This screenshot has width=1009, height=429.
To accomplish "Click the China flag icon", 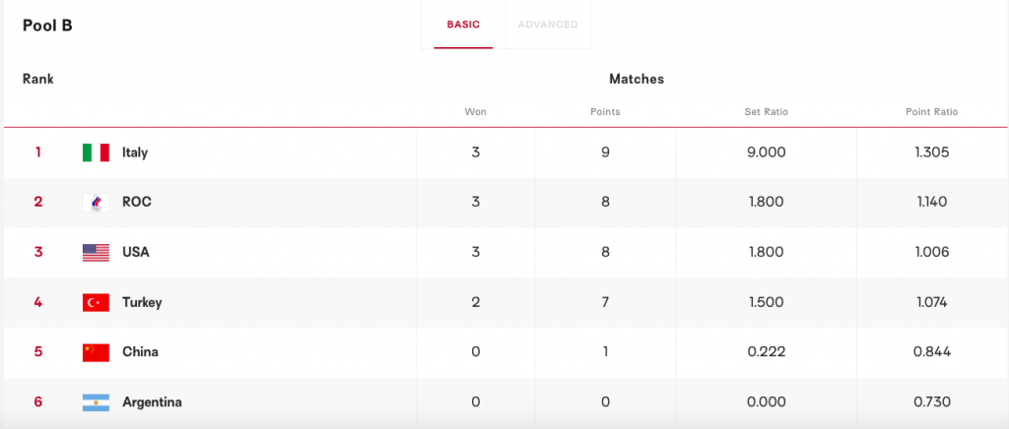I will click(96, 352).
